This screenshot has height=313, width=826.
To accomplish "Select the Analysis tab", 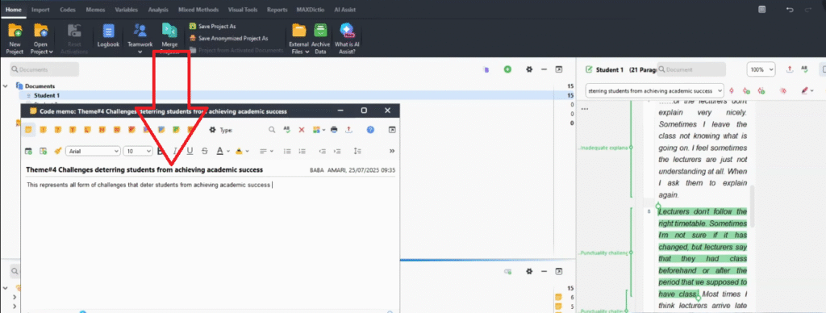I will point(158,10).
